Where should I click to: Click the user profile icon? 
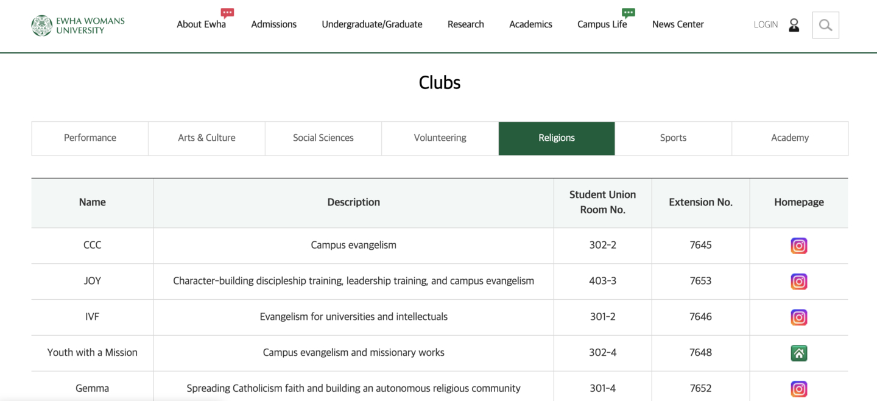coord(794,25)
